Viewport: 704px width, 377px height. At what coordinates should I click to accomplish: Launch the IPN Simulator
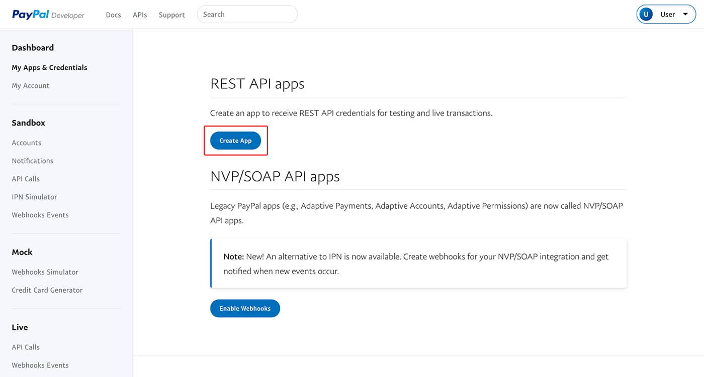[x=35, y=197]
